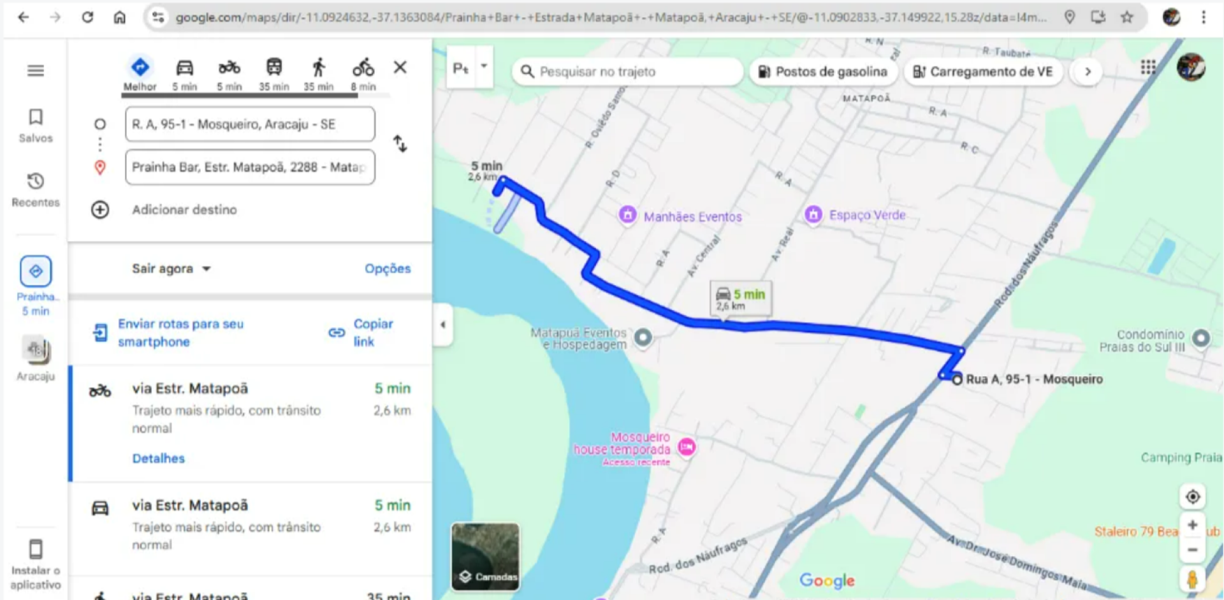Reload the page with the refresh icon

coord(87,17)
